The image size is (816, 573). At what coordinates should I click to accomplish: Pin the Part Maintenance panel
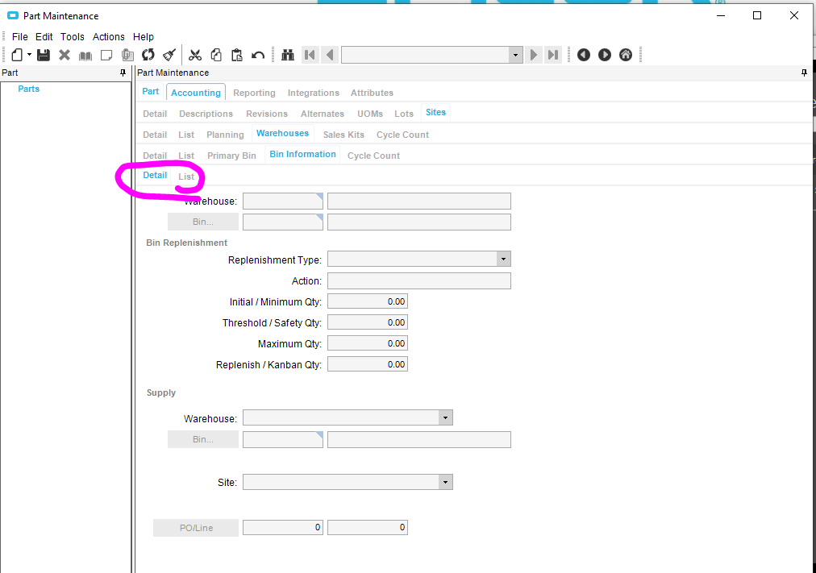click(x=804, y=73)
